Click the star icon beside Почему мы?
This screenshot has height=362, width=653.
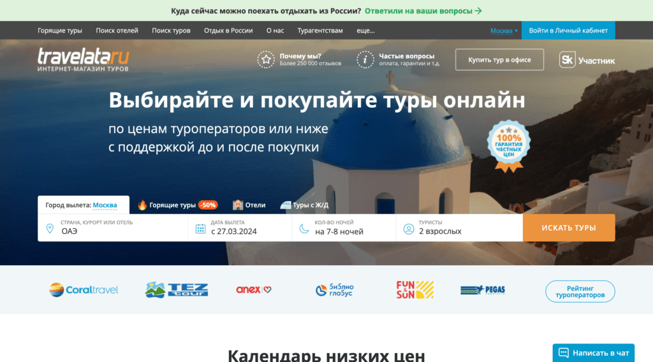coord(266,60)
